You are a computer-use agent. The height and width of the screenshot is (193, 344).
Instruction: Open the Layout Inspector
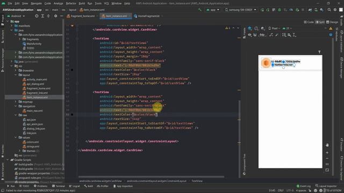click(x=326, y=186)
